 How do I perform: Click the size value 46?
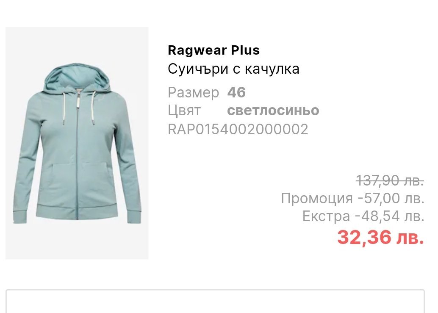[236, 92]
